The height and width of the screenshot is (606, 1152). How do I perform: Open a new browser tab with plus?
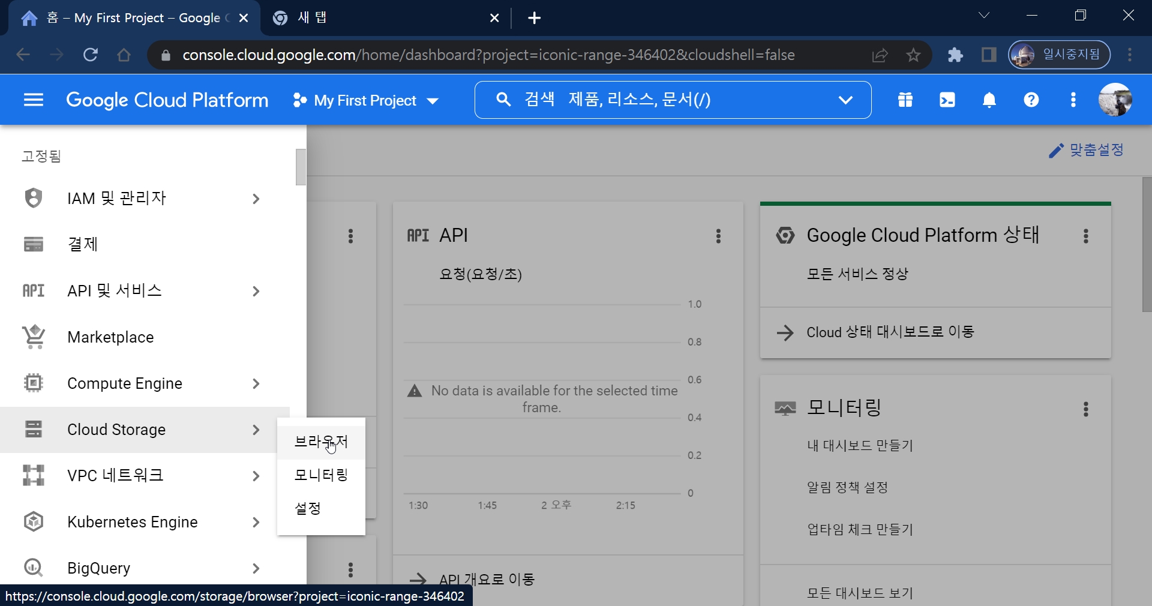click(534, 18)
